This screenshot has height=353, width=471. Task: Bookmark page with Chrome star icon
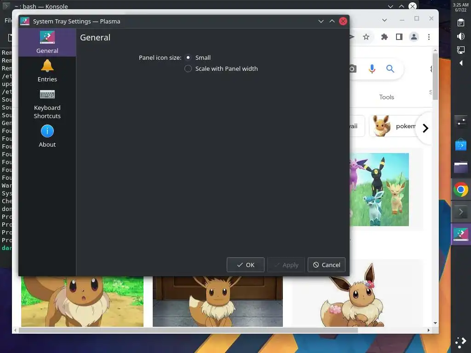coord(366,37)
